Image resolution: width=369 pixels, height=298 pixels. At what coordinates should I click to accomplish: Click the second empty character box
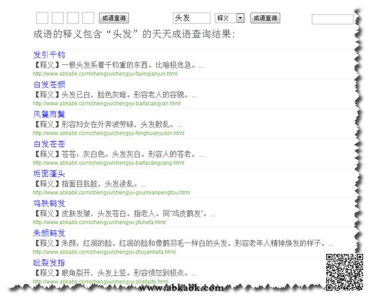[x=58, y=18]
